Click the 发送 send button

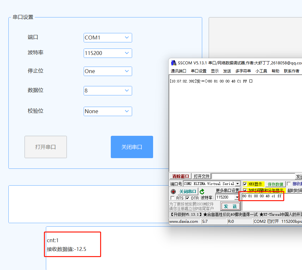(231, 206)
